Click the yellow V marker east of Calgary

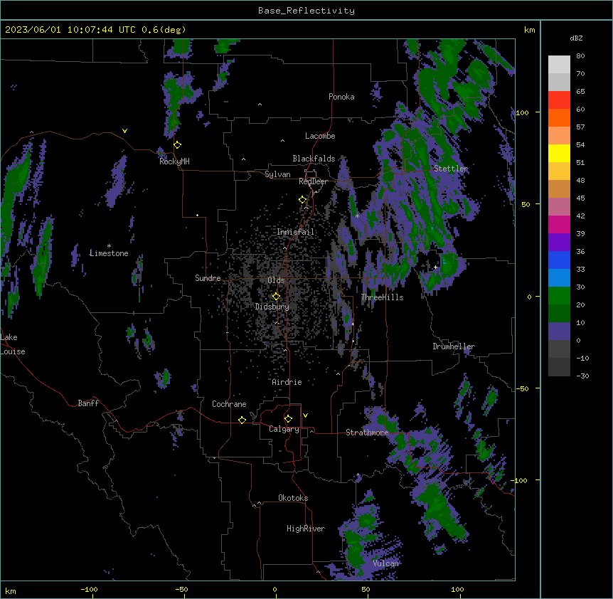click(x=305, y=415)
